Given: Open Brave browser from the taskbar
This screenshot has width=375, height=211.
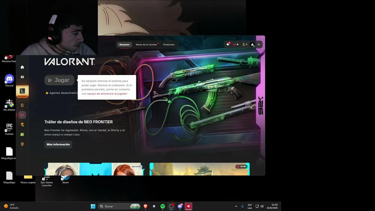Looking at the screenshot, I should (x=146, y=206).
